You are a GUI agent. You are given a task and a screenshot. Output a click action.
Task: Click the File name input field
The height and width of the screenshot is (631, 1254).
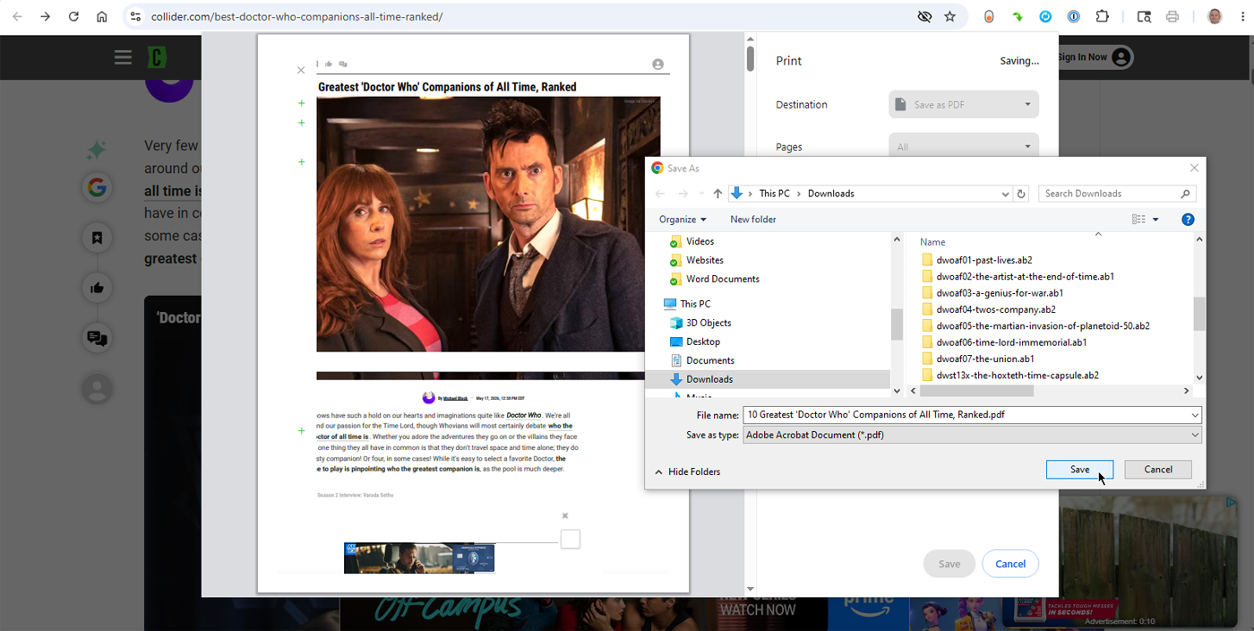[x=966, y=415]
